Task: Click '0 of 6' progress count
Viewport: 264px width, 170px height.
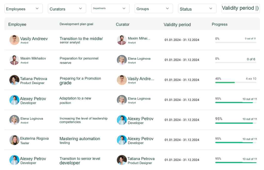Action: (251, 59)
